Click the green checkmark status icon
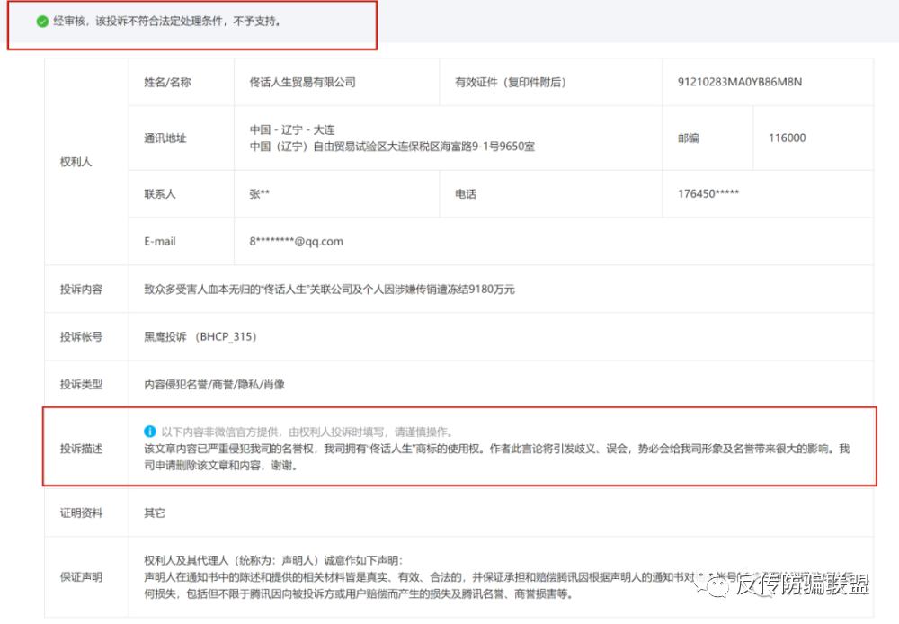 click(42, 22)
